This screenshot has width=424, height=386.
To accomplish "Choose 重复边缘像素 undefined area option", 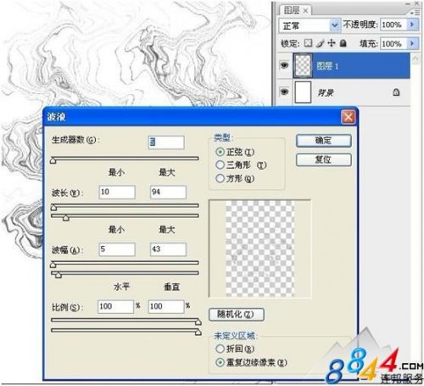I will [x=220, y=362].
